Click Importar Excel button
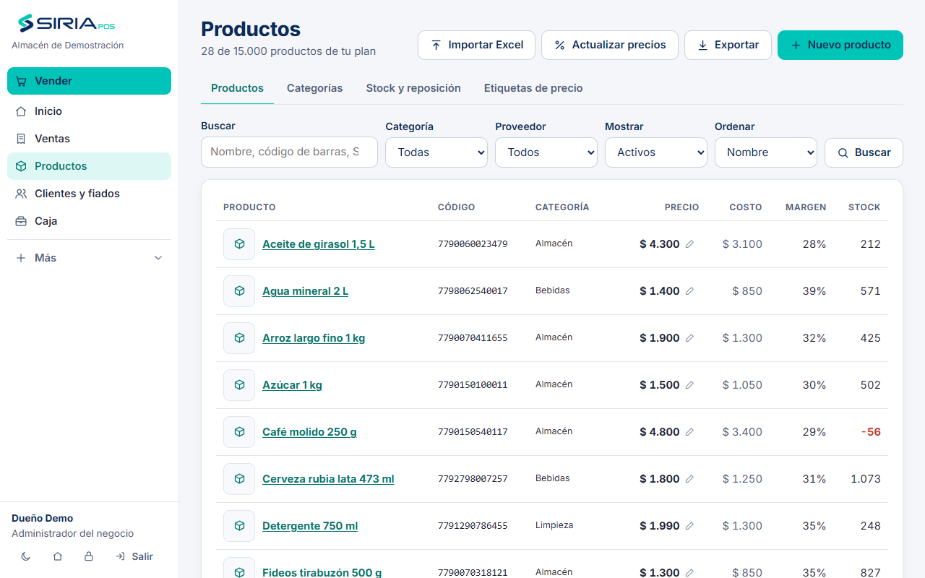The width and height of the screenshot is (925, 578). [x=476, y=45]
